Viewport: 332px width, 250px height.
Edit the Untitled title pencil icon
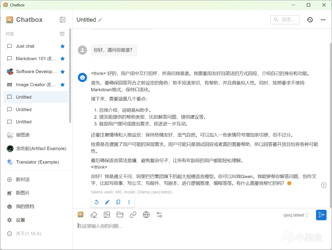[x=100, y=20]
